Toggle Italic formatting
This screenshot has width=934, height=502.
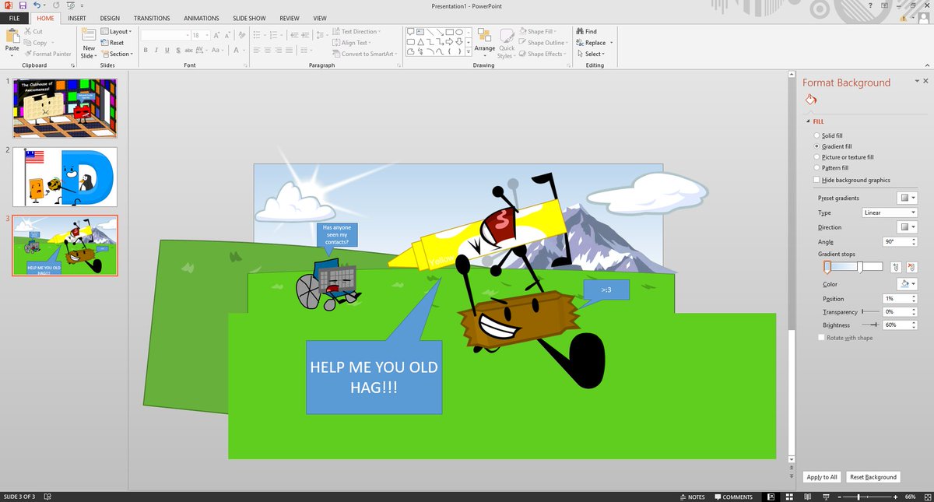(x=156, y=50)
